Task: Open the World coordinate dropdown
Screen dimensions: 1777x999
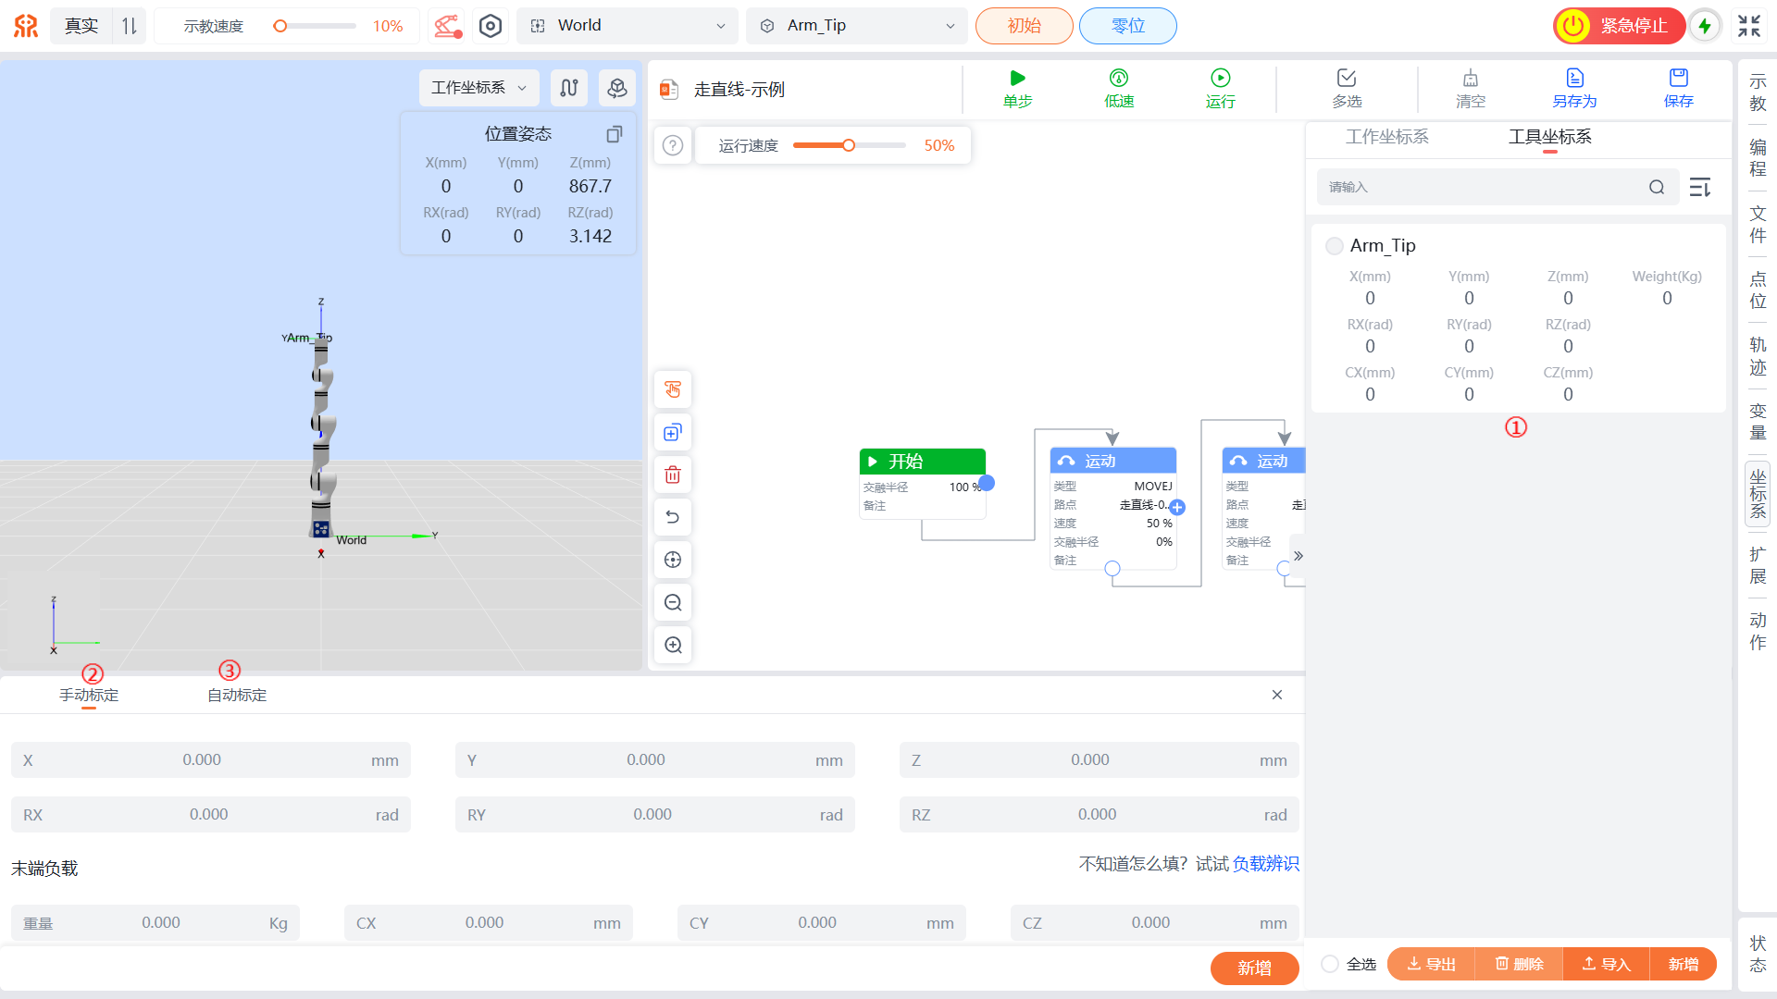Action: 628,26
